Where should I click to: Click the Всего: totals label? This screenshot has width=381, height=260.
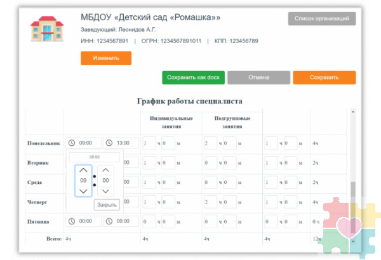tap(54, 239)
